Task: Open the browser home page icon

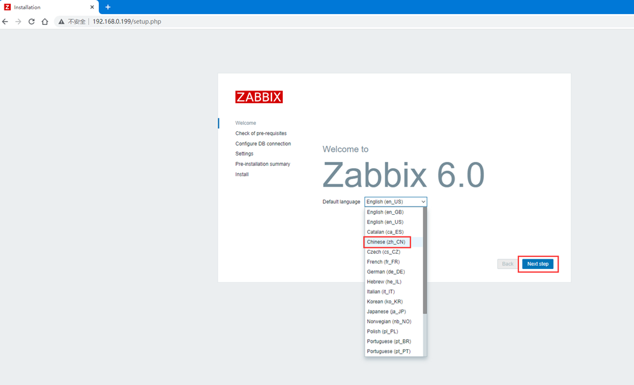Action: click(x=45, y=22)
